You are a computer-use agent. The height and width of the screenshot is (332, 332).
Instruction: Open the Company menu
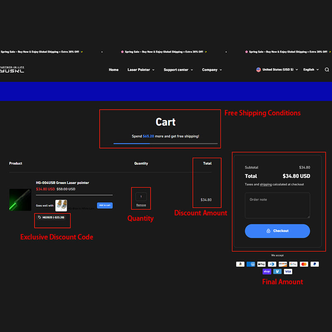click(212, 70)
